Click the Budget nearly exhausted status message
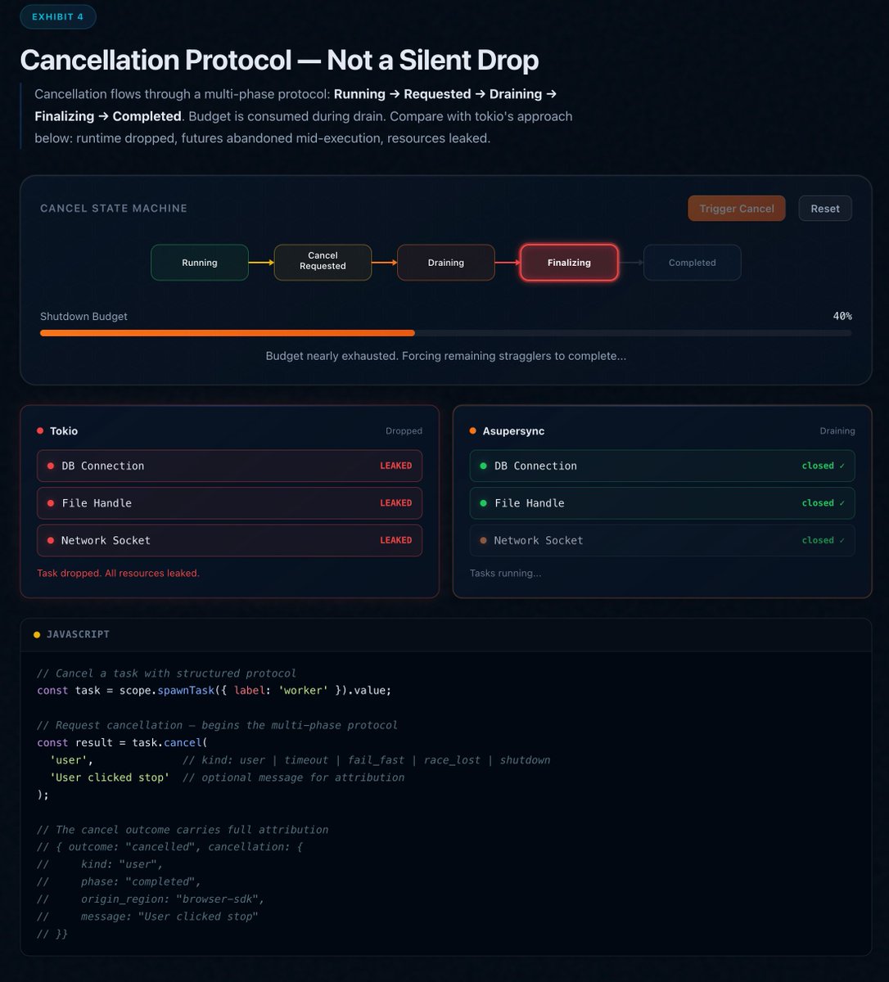Screen dimensions: 889x982 [x=446, y=356]
